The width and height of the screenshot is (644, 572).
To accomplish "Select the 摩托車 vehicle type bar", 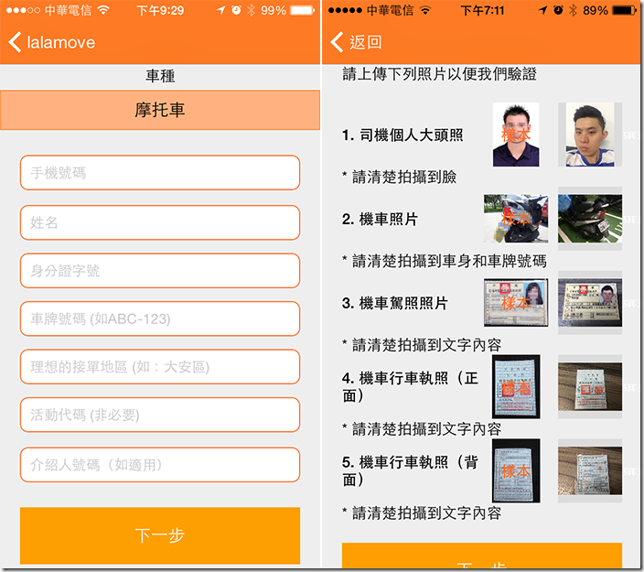I will click(160, 110).
